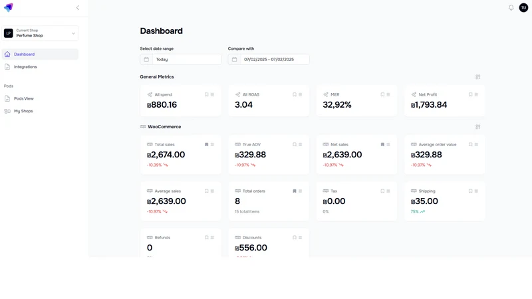Remove the bookmark on the Total orders card
Image resolution: width=532 pixels, height=299 pixels.
[x=294, y=191]
